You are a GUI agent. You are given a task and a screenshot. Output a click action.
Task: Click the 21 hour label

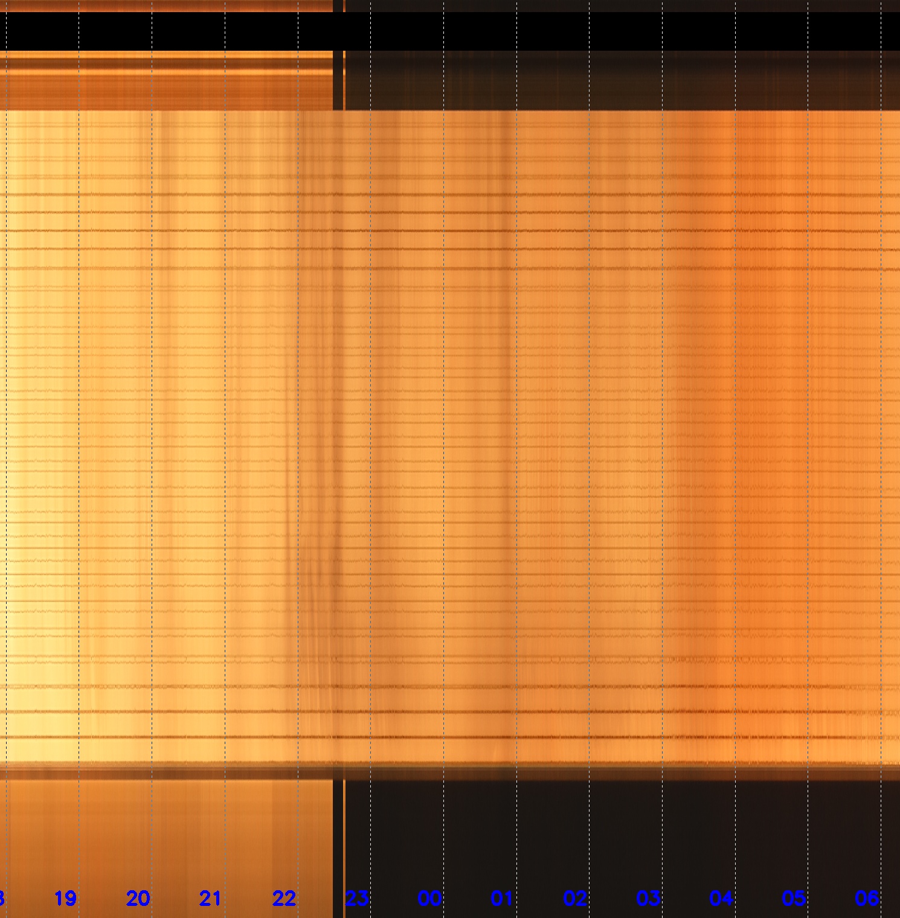coord(210,899)
